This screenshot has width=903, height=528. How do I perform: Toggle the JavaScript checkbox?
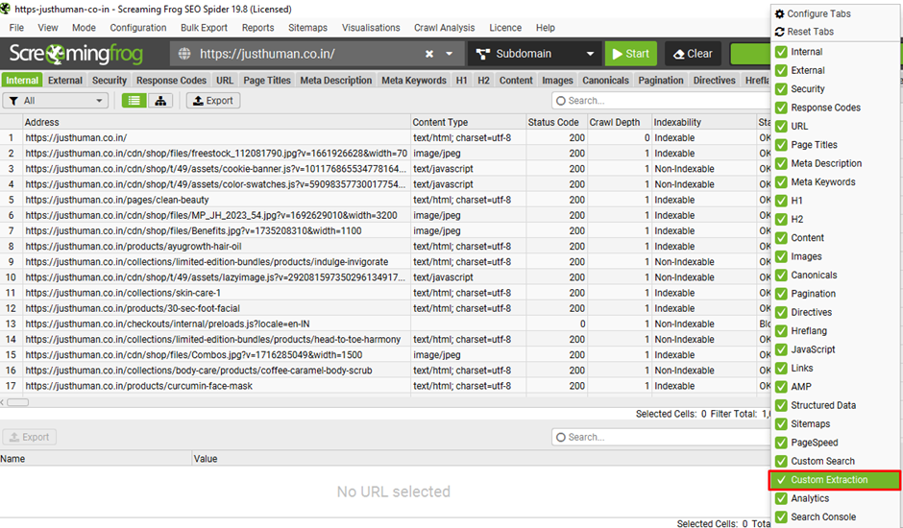click(x=782, y=349)
